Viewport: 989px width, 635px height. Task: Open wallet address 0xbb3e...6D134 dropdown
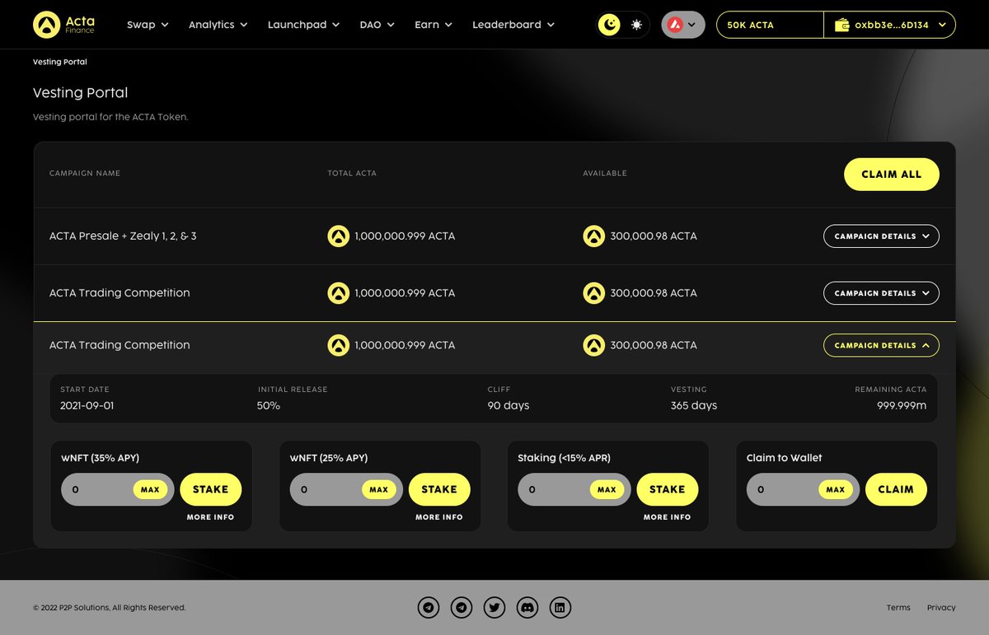tap(890, 25)
